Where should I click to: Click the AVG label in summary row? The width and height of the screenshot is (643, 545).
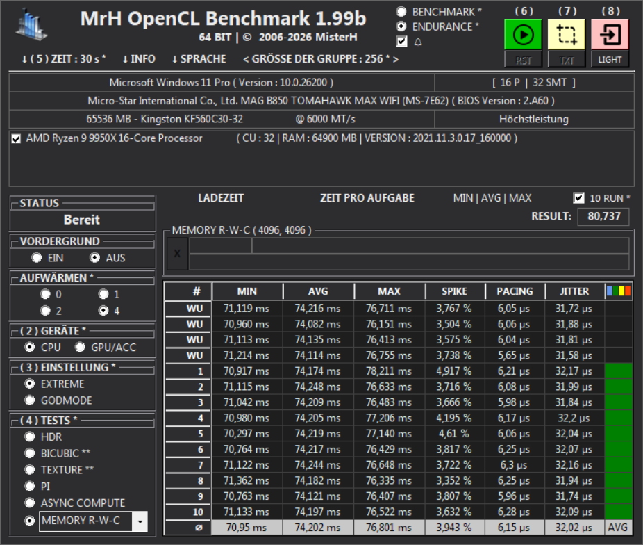[x=618, y=528]
